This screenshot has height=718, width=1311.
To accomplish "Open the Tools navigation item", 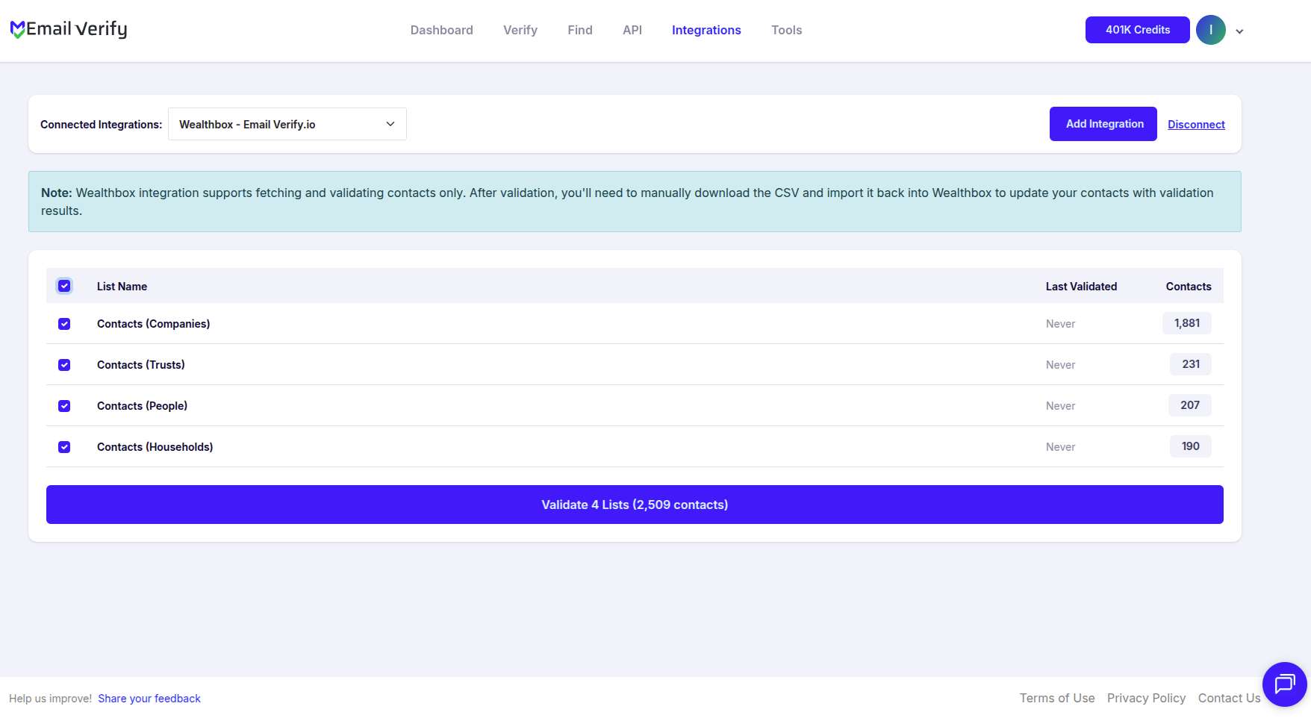I will click(787, 30).
